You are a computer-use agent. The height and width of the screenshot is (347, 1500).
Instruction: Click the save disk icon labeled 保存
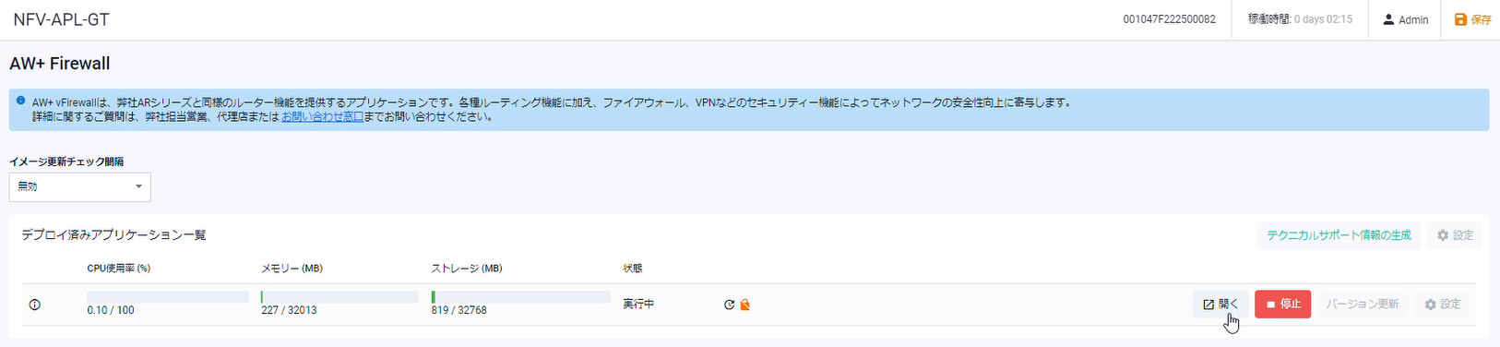pyautogui.click(x=1460, y=19)
